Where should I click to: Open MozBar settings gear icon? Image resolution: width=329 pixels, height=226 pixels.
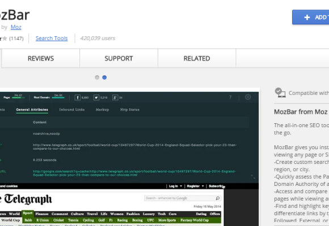248,97
